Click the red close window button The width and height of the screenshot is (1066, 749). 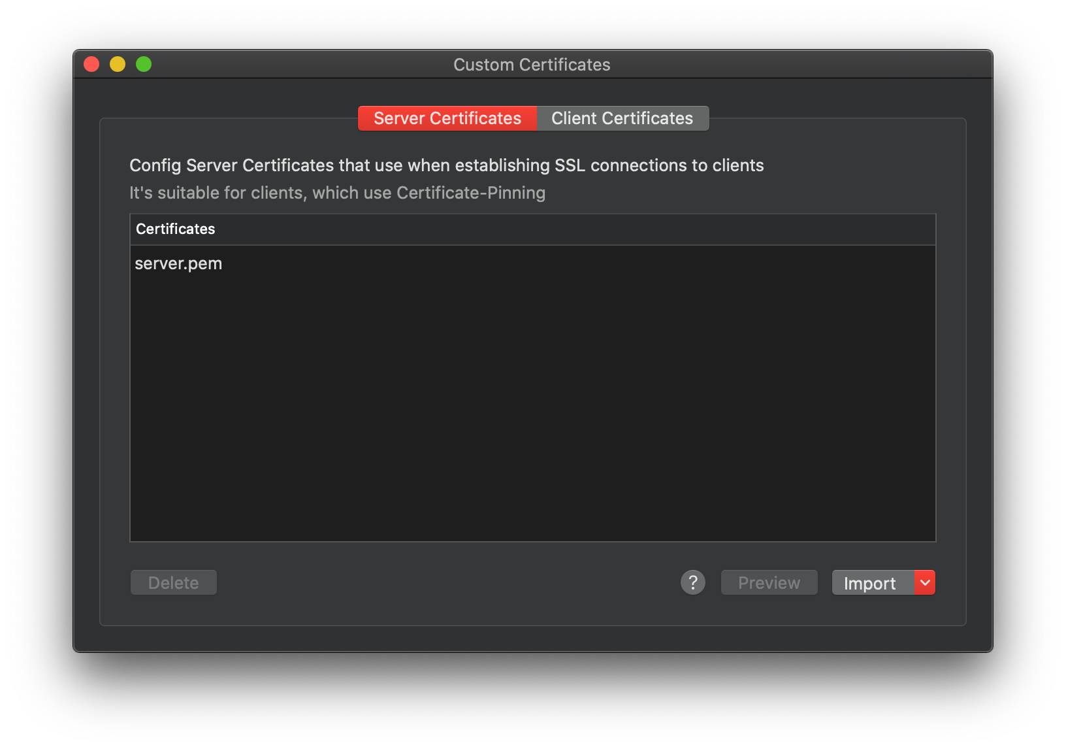[x=91, y=63]
